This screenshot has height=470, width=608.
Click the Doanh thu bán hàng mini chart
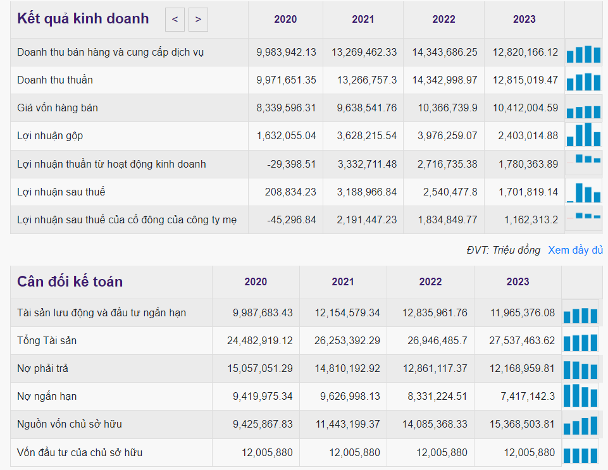[x=583, y=53]
